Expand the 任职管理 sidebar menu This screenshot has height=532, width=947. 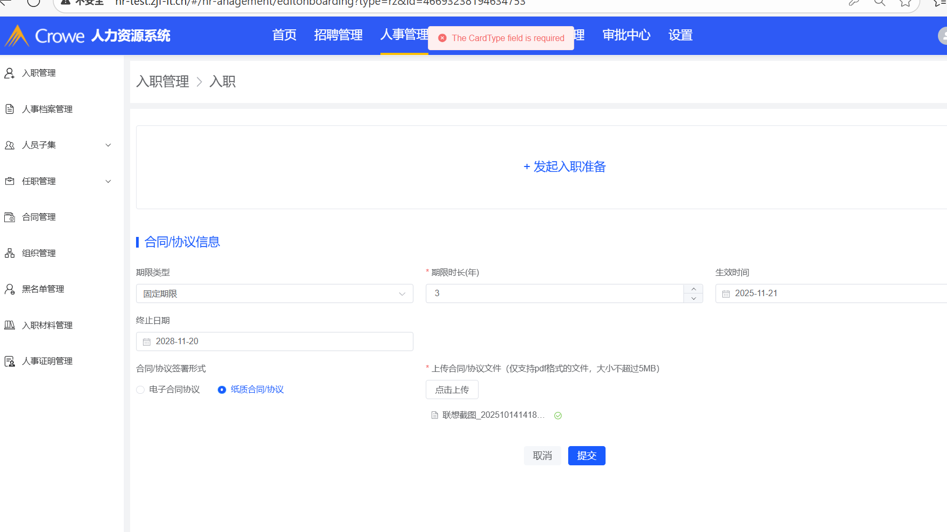click(108, 181)
